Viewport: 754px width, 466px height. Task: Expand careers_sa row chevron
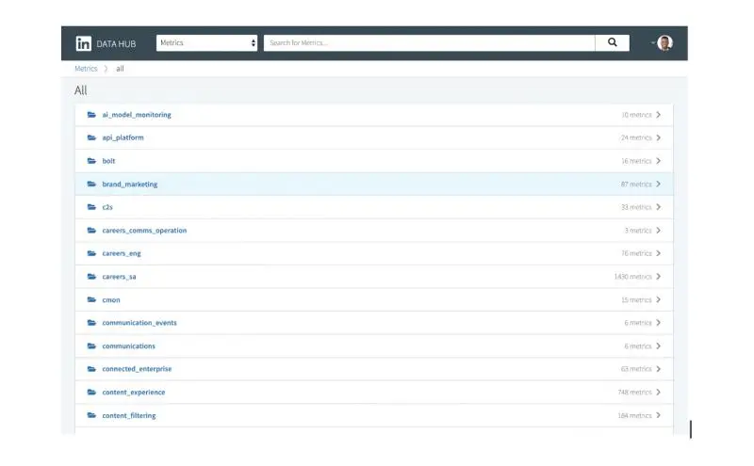coord(658,277)
